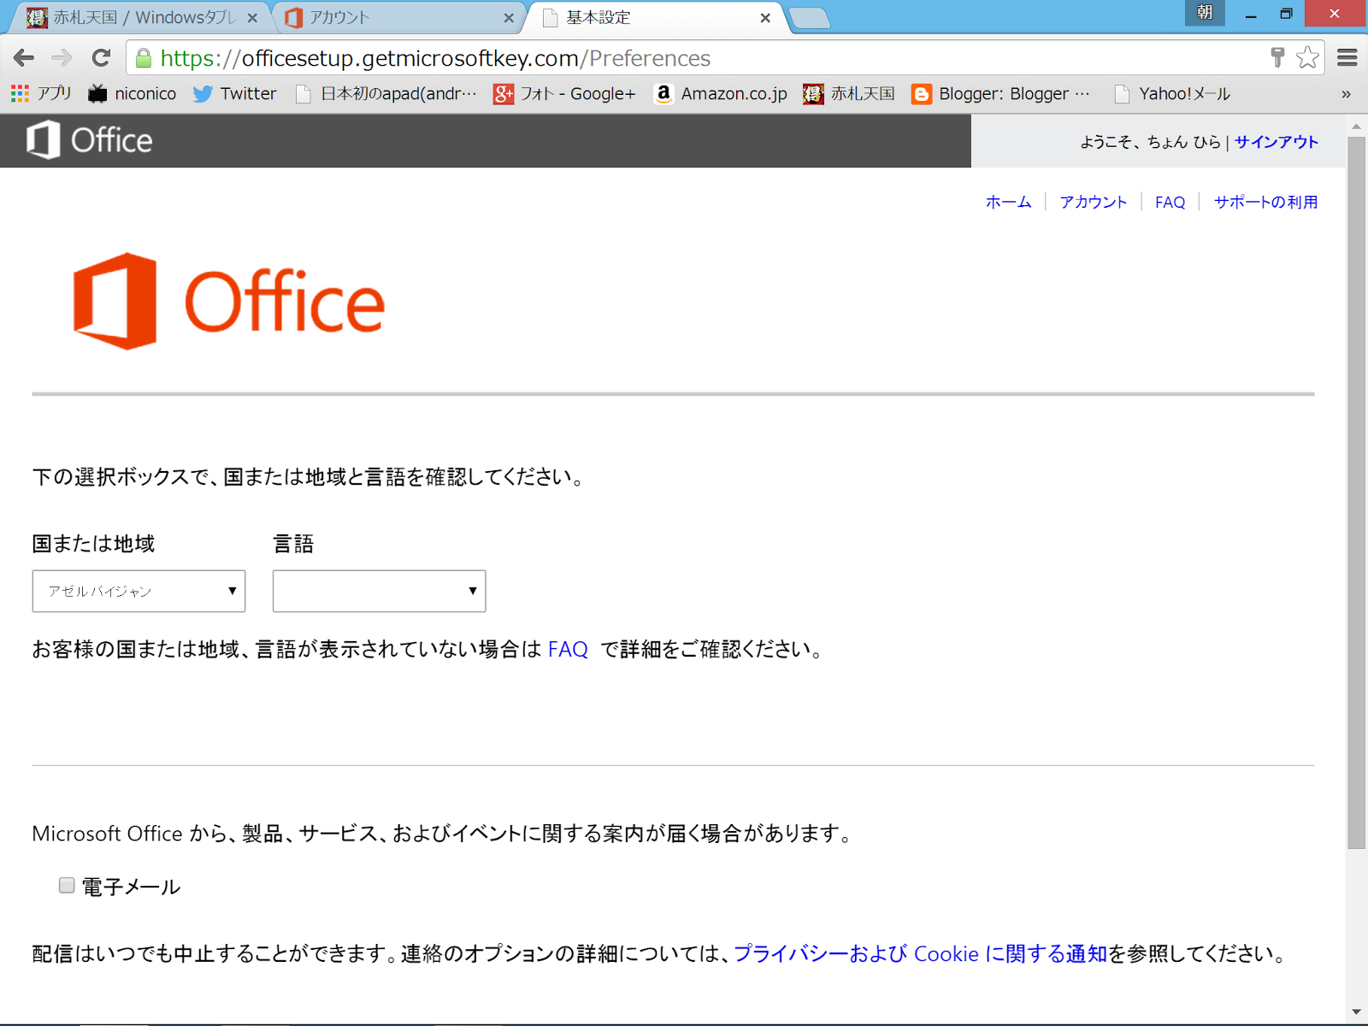Open the アカウント navigation link
Image resolution: width=1368 pixels, height=1026 pixels.
[1094, 202]
